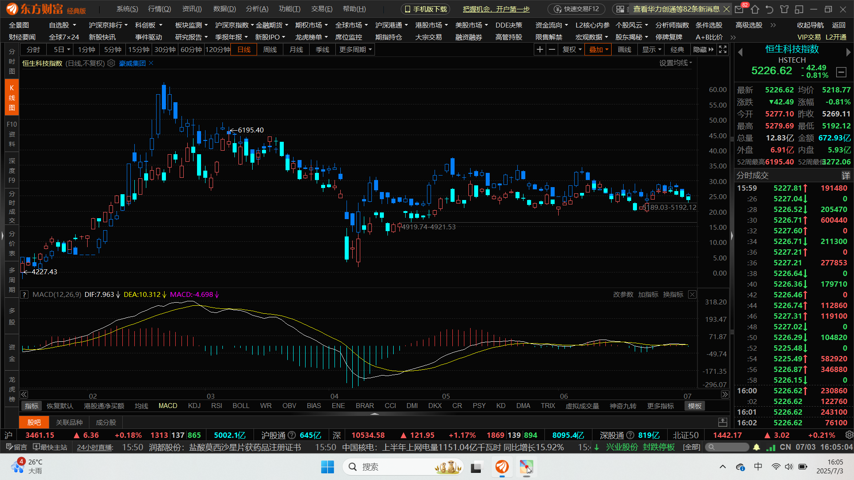854x480 pixels.
Task: Switch to 成分股 bottom tab
Action: tap(106, 422)
